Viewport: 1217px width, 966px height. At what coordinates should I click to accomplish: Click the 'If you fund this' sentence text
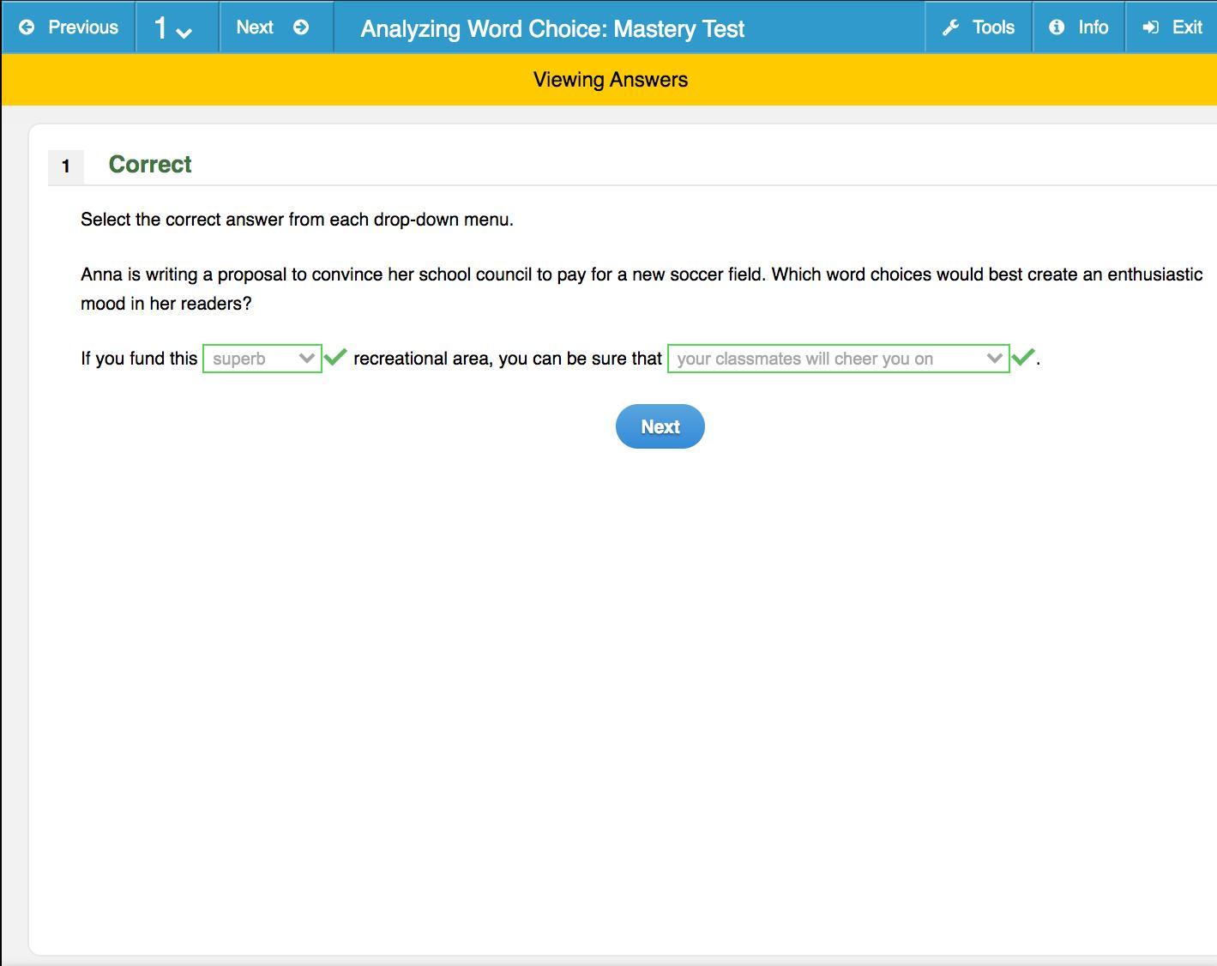point(139,359)
